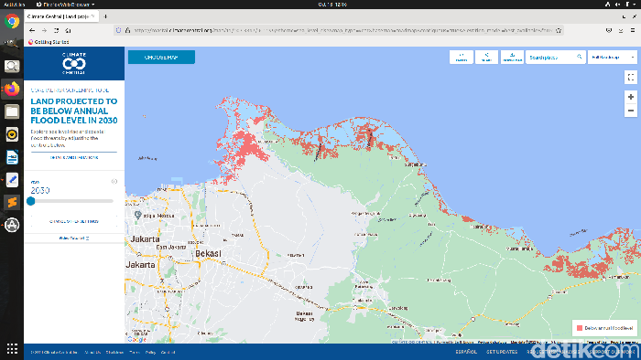Click the download map icon button
Screen dimensions: 641x360
[512, 57]
